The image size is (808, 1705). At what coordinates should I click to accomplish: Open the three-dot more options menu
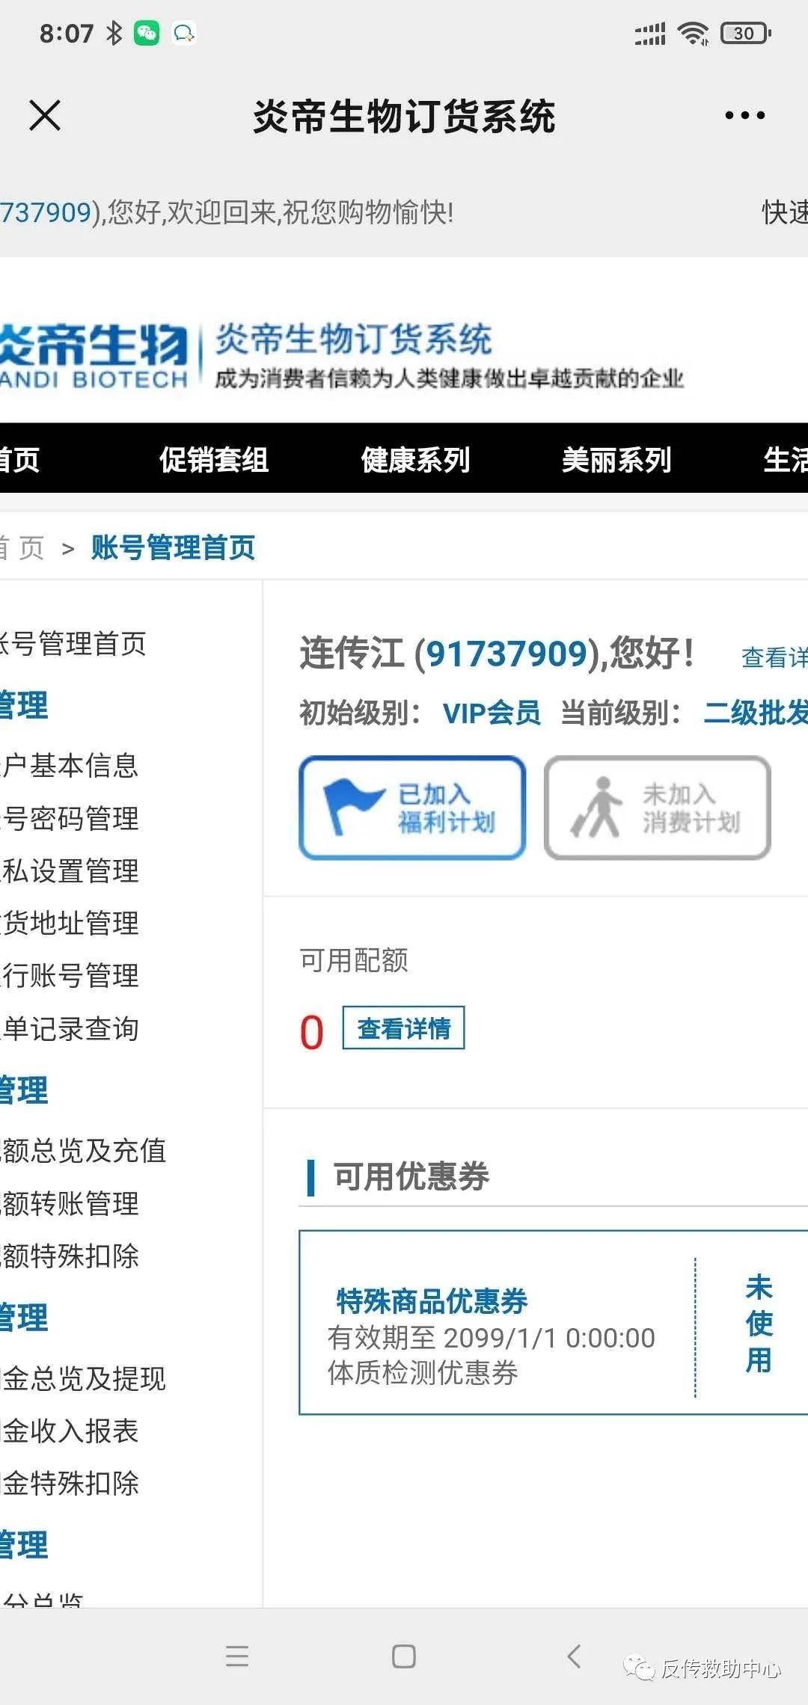tap(744, 115)
